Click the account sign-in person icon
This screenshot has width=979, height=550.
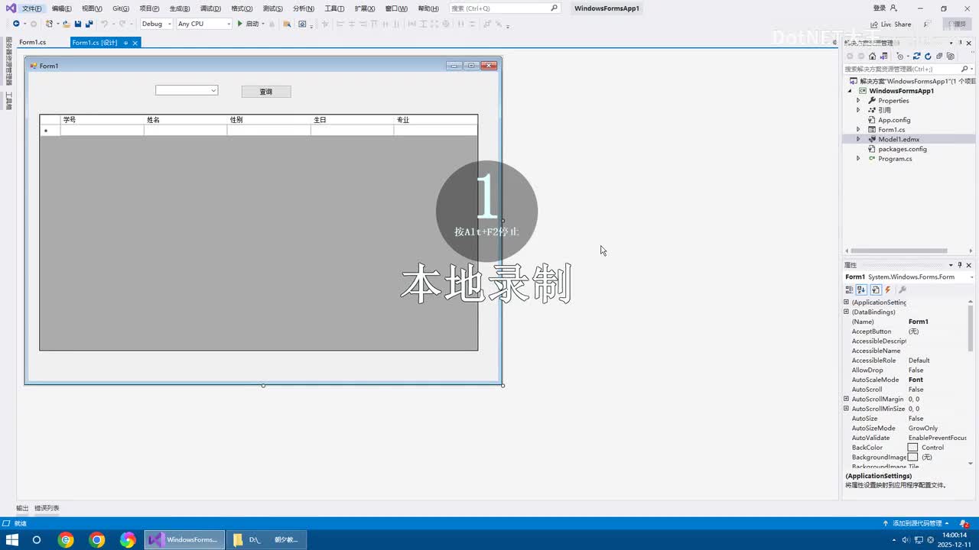pyautogui.click(x=893, y=8)
